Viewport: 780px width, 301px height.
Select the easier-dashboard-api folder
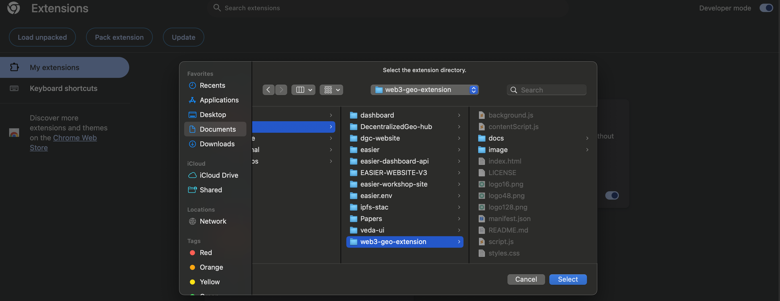[405, 161]
